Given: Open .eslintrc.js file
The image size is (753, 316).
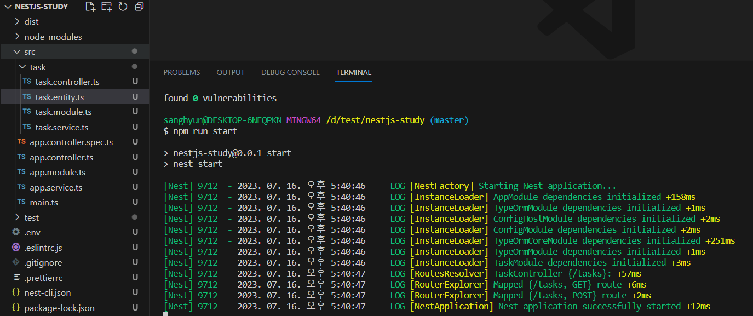Looking at the screenshot, I should point(43,248).
